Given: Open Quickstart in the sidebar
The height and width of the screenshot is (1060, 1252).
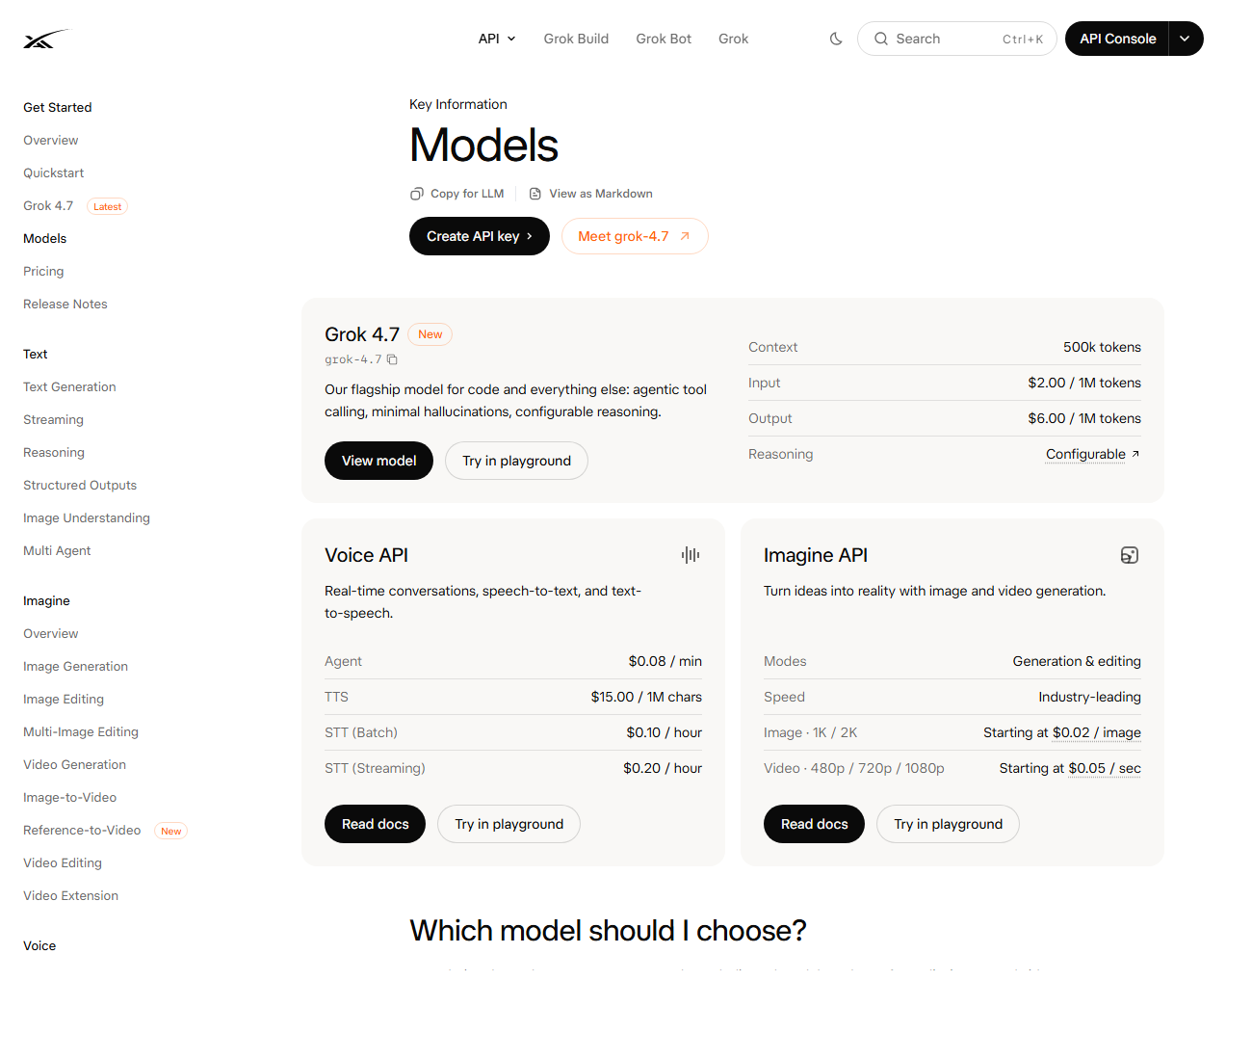Looking at the screenshot, I should pos(54,173).
